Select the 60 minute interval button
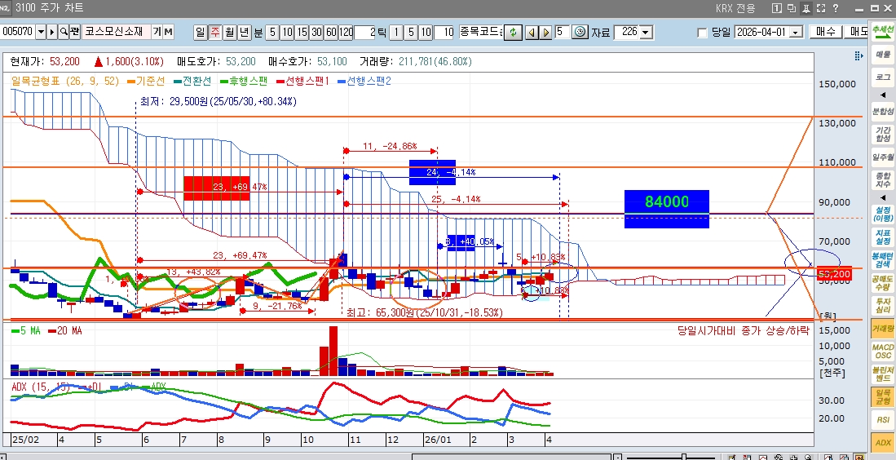This screenshot has height=460, width=896. tap(331, 32)
